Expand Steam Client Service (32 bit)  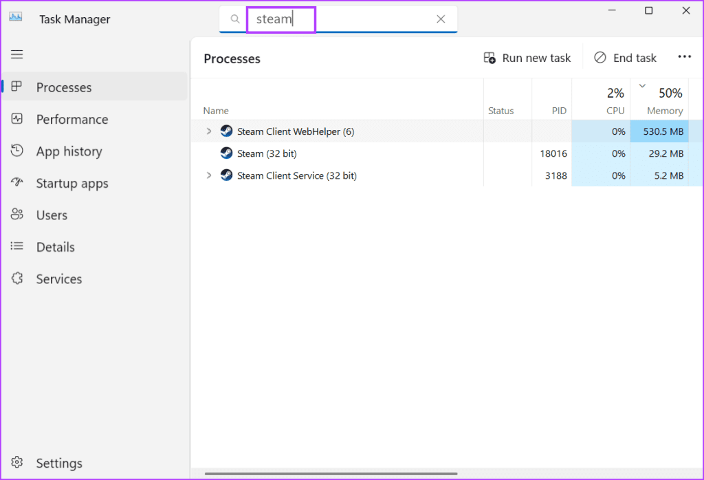pyautogui.click(x=209, y=175)
